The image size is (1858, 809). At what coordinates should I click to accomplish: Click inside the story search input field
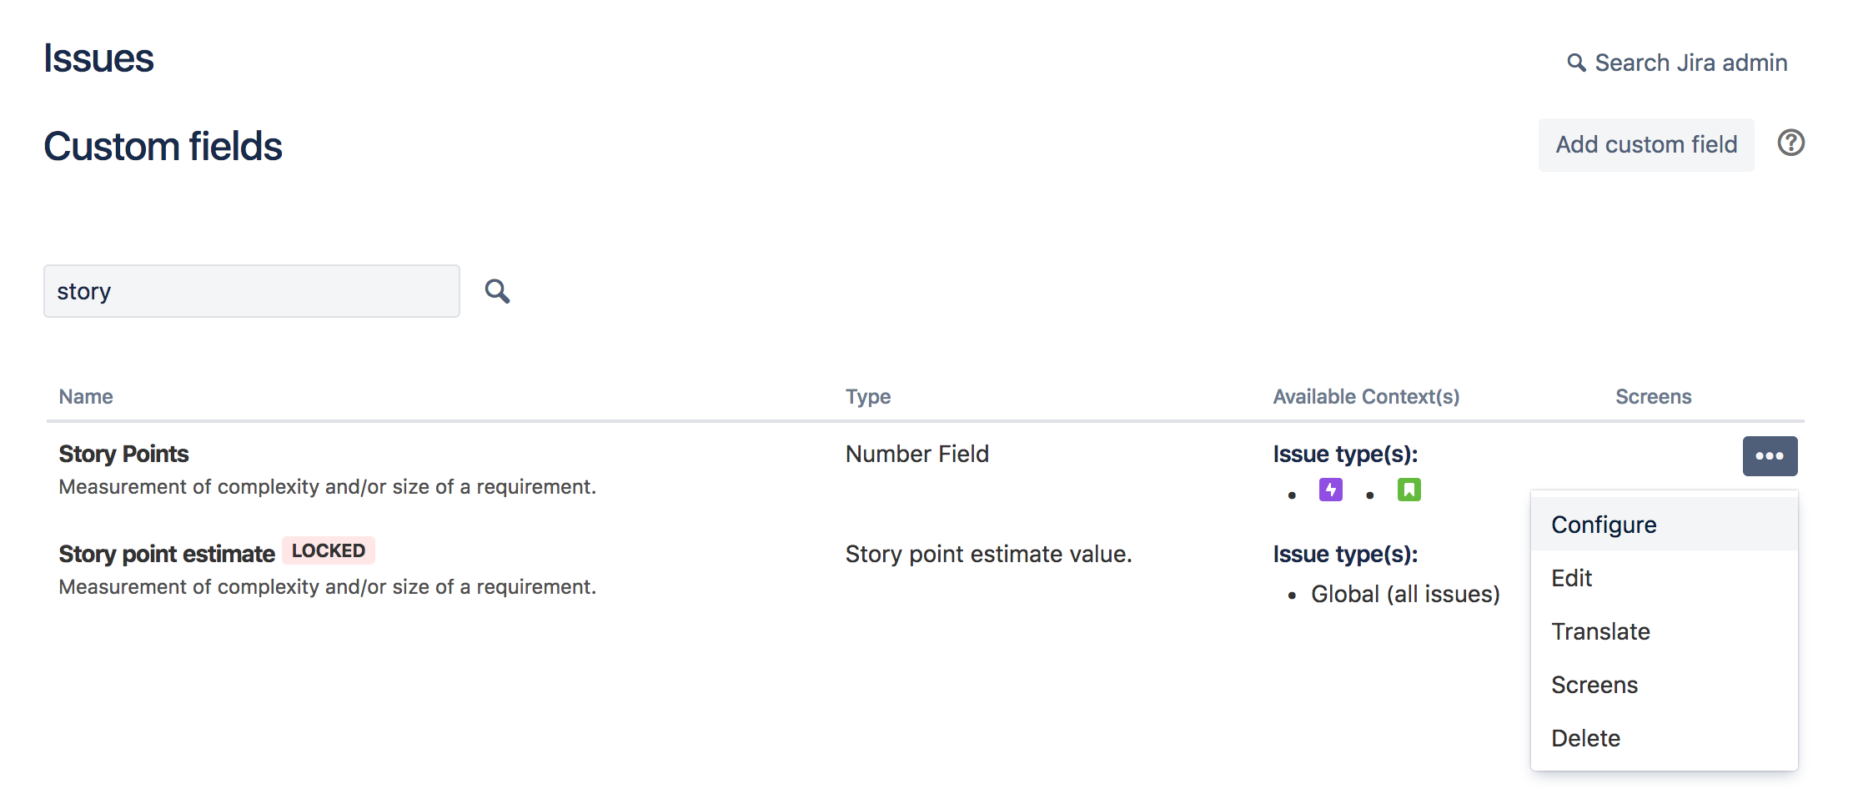pos(250,291)
